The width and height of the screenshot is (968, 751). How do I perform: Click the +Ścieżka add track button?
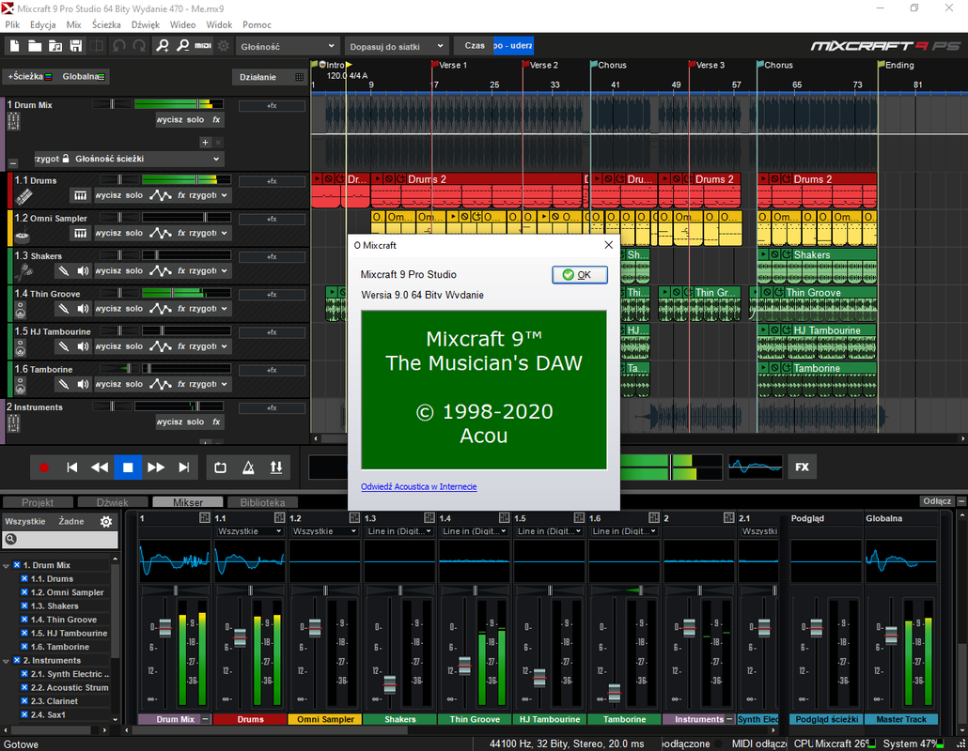[30, 76]
